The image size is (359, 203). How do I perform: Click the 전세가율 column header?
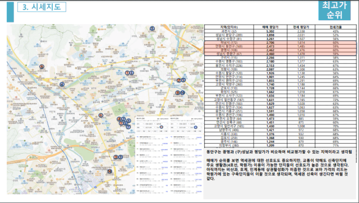(335, 27)
